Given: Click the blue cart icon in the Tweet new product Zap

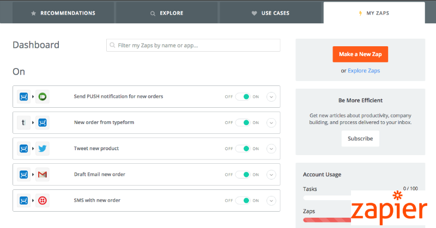Looking at the screenshot, I should pyautogui.click(x=24, y=149).
